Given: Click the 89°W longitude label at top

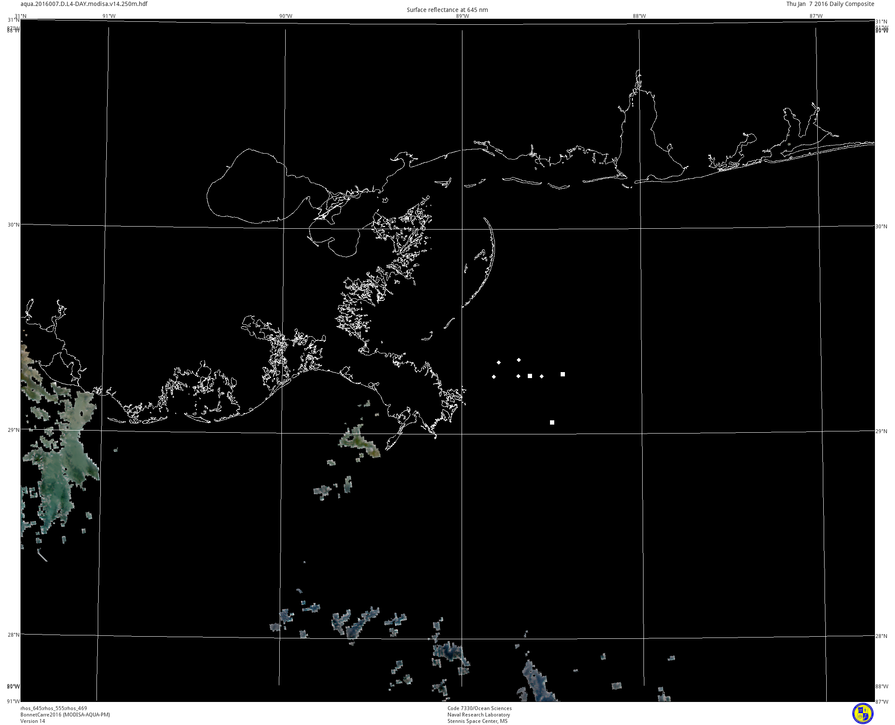Looking at the screenshot, I should (x=462, y=16).
